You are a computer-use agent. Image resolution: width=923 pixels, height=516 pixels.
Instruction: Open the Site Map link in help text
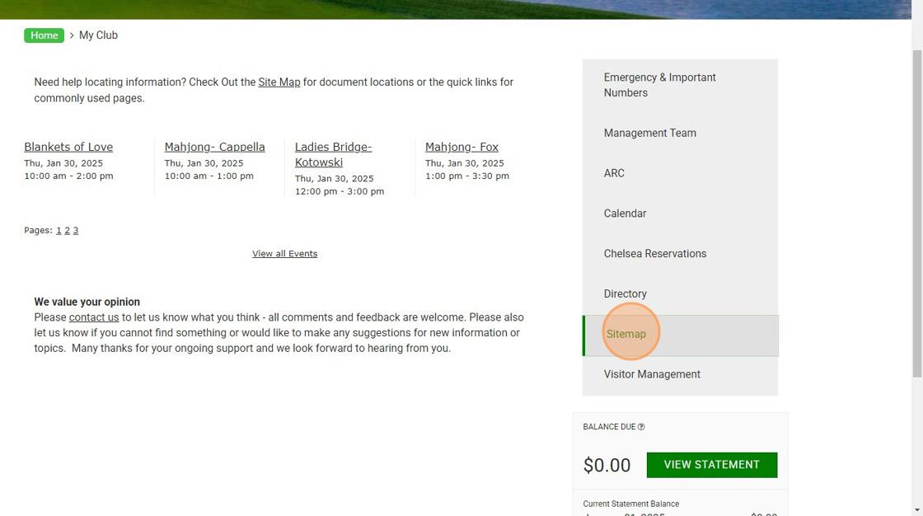(x=279, y=82)
